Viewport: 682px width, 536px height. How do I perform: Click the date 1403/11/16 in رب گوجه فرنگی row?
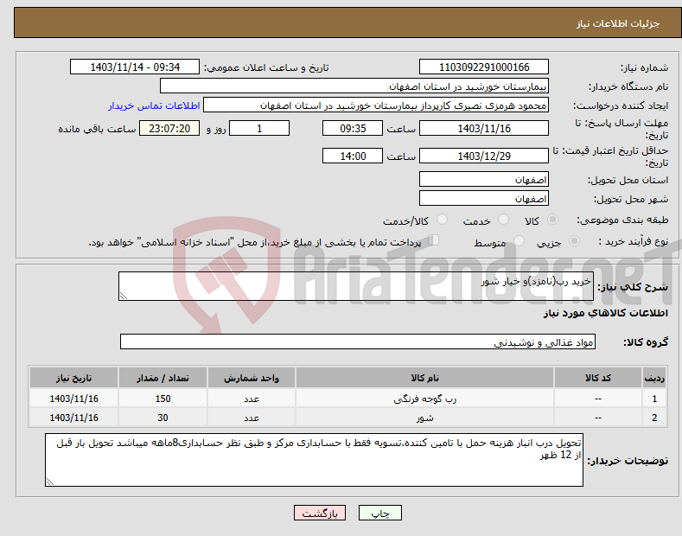click(74, 398)
